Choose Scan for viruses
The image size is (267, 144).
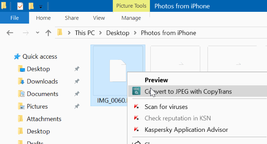pos(166,107)
